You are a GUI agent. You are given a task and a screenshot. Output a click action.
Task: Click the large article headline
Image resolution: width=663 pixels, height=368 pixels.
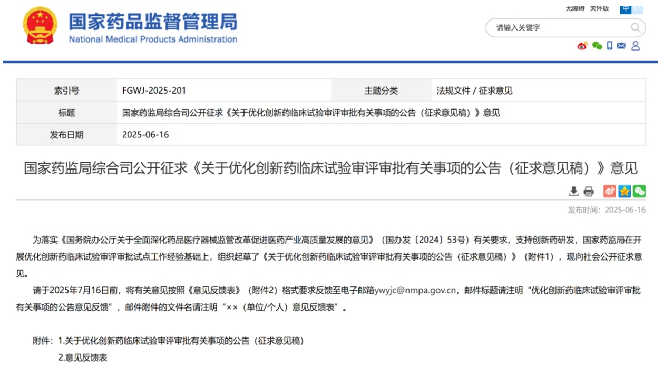[x=331, y=168]
